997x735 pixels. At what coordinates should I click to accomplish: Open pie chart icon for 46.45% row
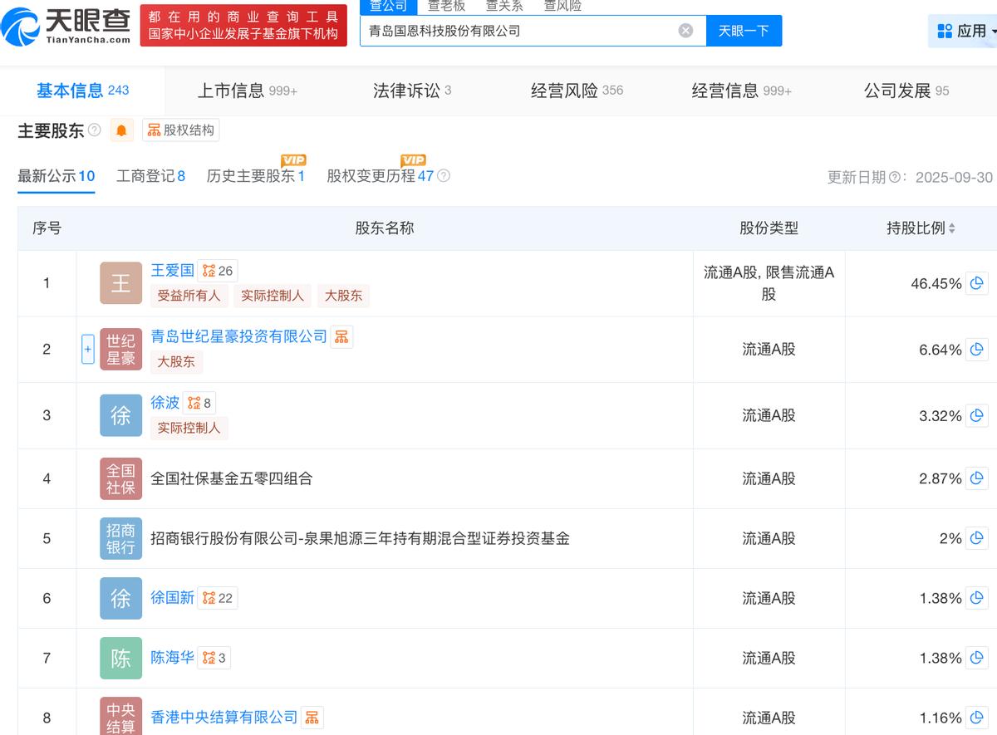(977, 283)
